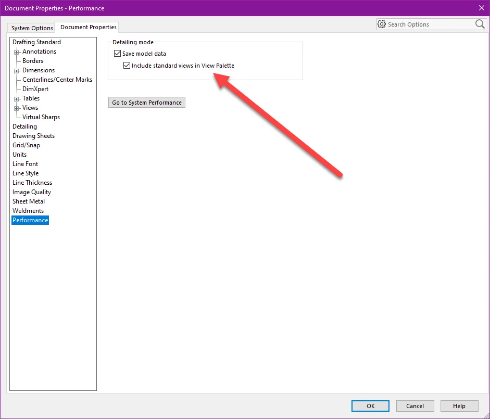Screen dimensions: 490x419
Task: Toggle Include standard views in View Palette
Action: [127, 66]
